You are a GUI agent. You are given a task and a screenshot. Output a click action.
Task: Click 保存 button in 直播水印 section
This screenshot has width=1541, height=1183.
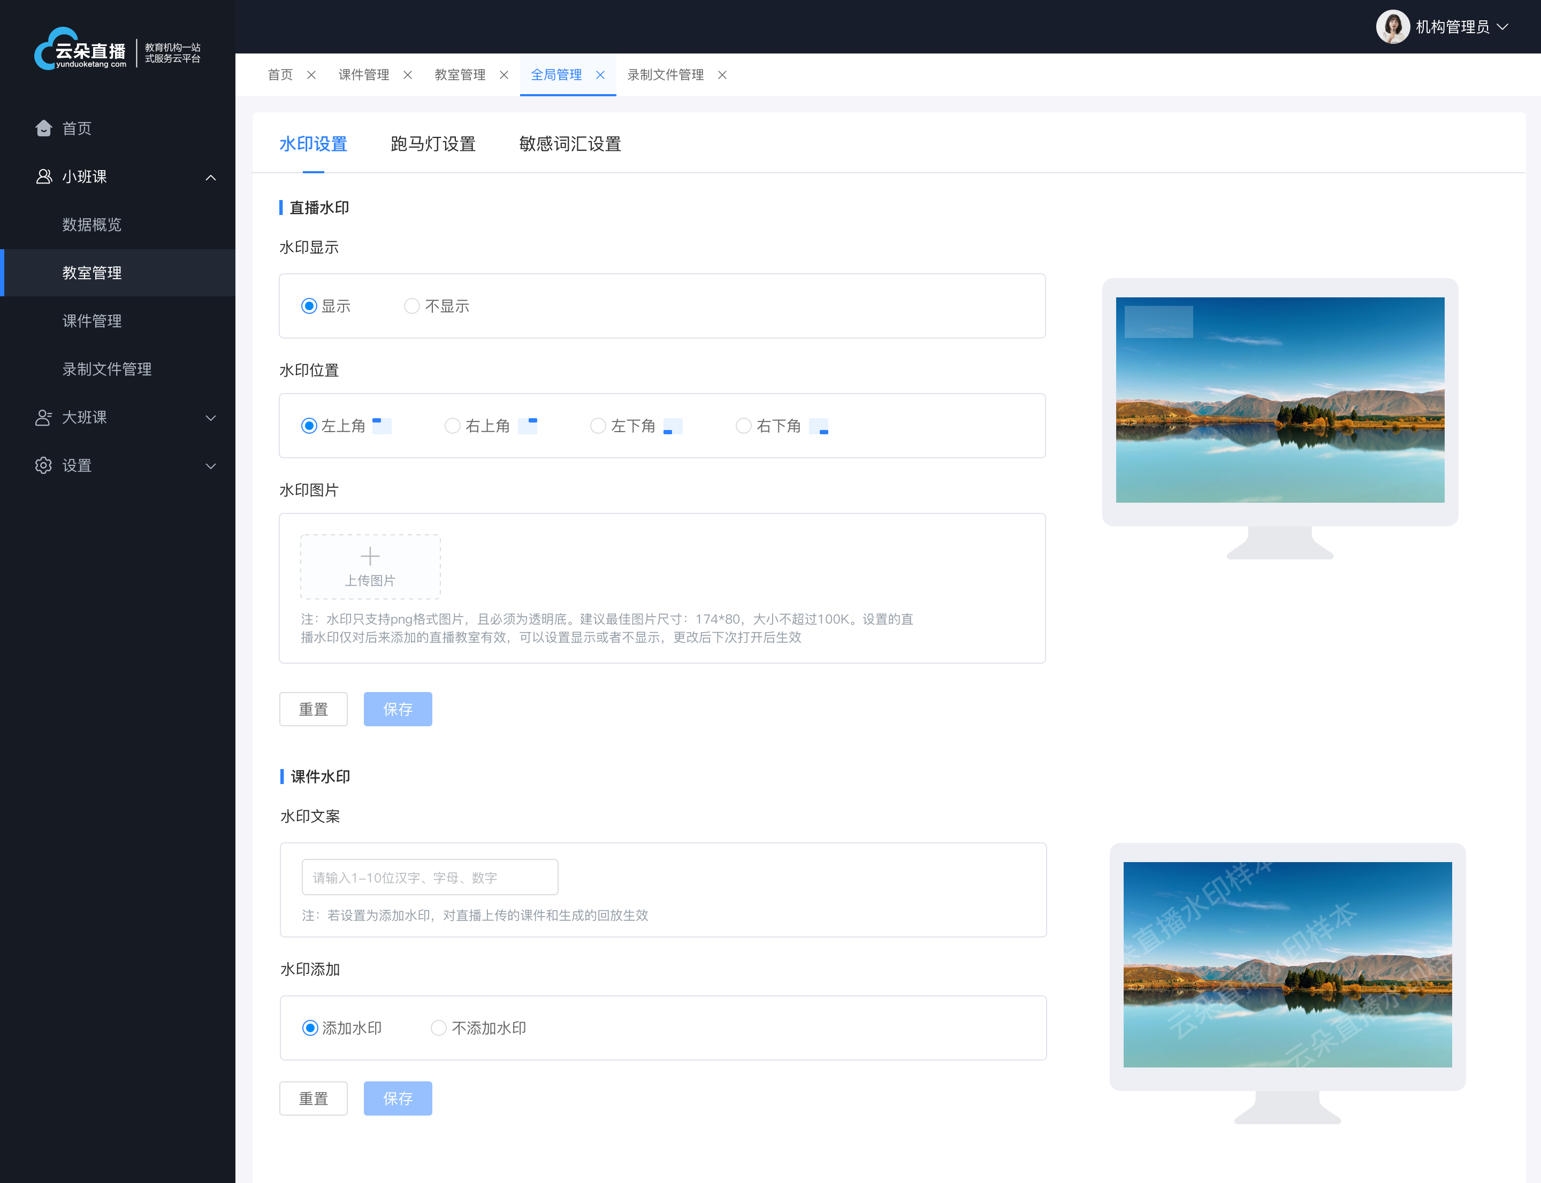pyautogui.click(x=398, y=710)
